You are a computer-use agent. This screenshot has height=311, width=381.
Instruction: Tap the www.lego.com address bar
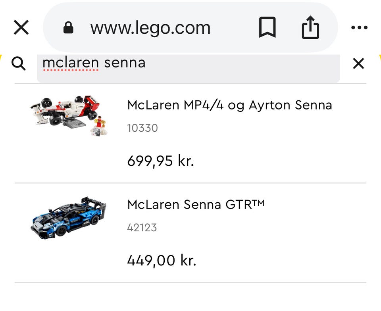(x=150, y=28)
